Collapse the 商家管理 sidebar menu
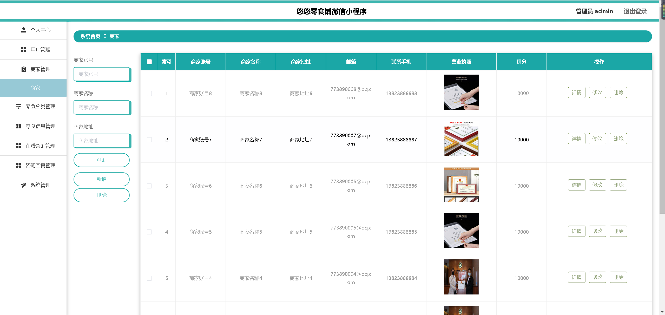Image resolution: width=665 pixels, height=315 pixels. [x=40, y=69]
